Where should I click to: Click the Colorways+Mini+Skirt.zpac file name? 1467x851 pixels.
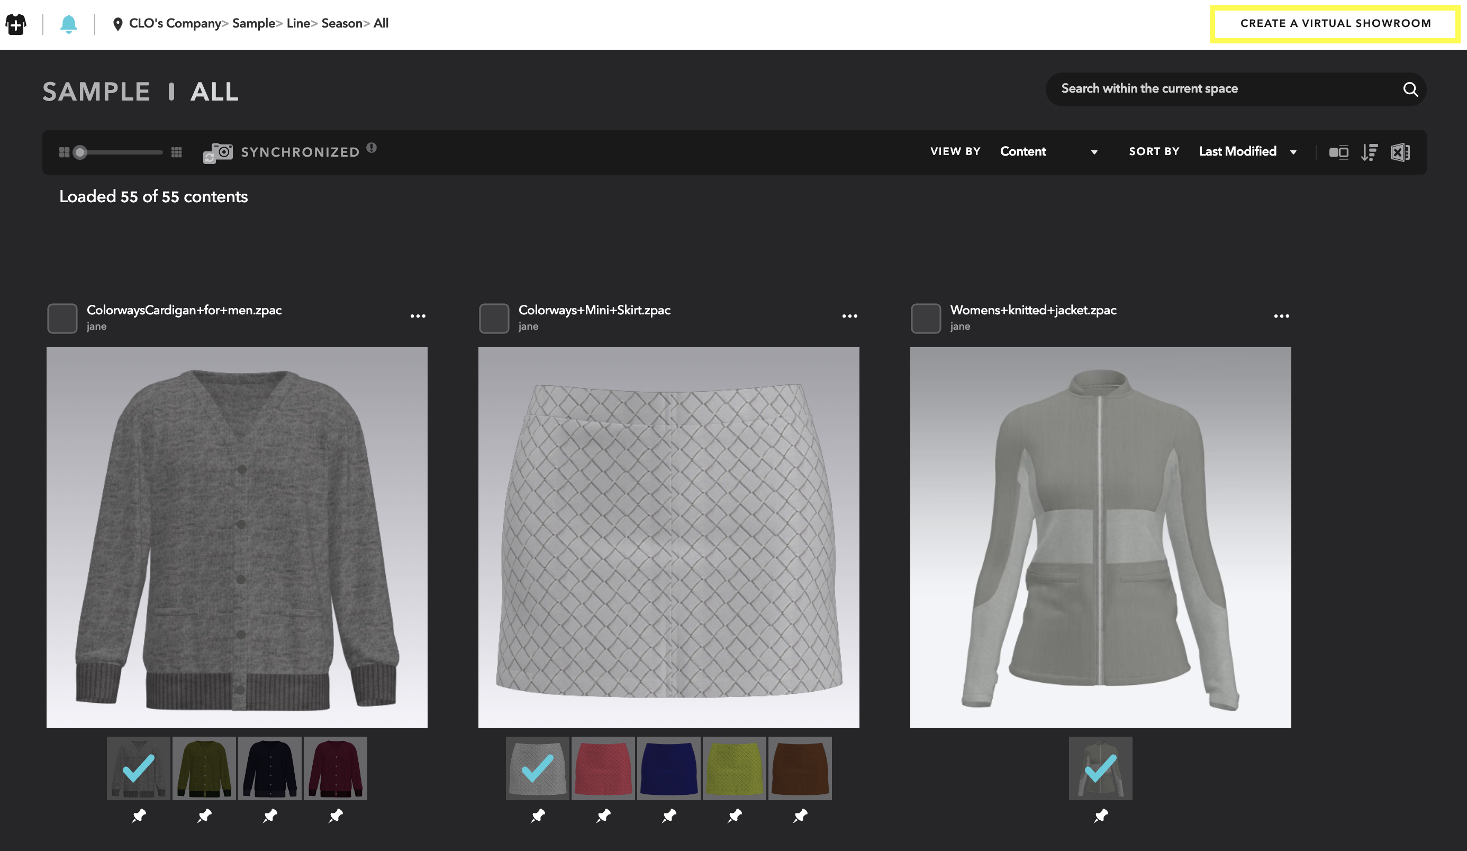(594, 310)
